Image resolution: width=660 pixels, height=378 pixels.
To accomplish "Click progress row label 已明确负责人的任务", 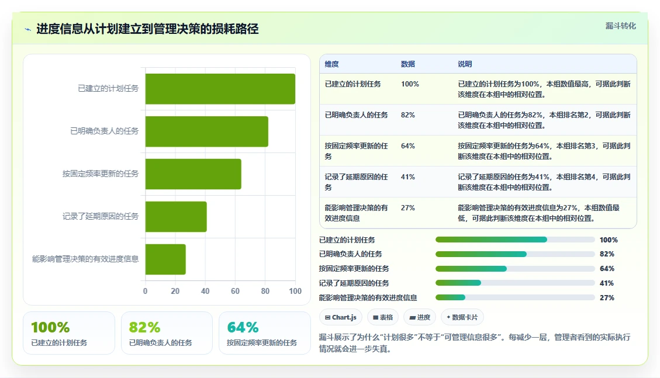I will pos(351,254).
